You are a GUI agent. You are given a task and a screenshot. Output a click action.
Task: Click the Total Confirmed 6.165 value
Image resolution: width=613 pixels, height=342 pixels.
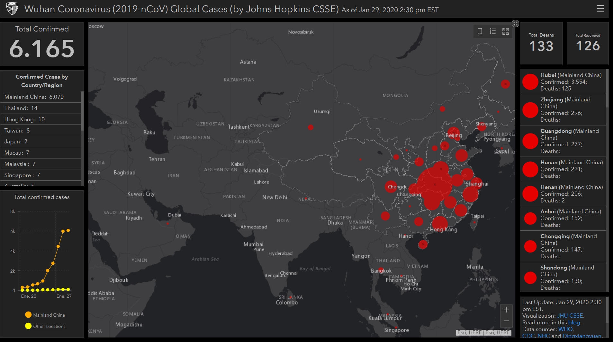coord(42,49)
